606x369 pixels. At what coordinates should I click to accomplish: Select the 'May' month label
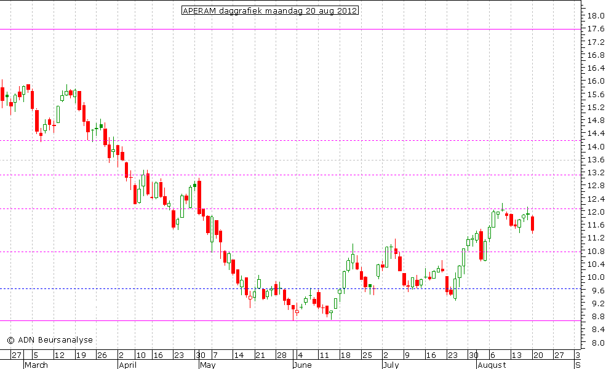point(207,365)
